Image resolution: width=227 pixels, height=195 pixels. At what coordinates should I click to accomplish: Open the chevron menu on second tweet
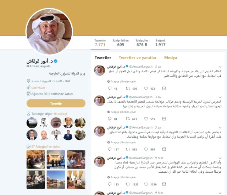click(220, 97)
